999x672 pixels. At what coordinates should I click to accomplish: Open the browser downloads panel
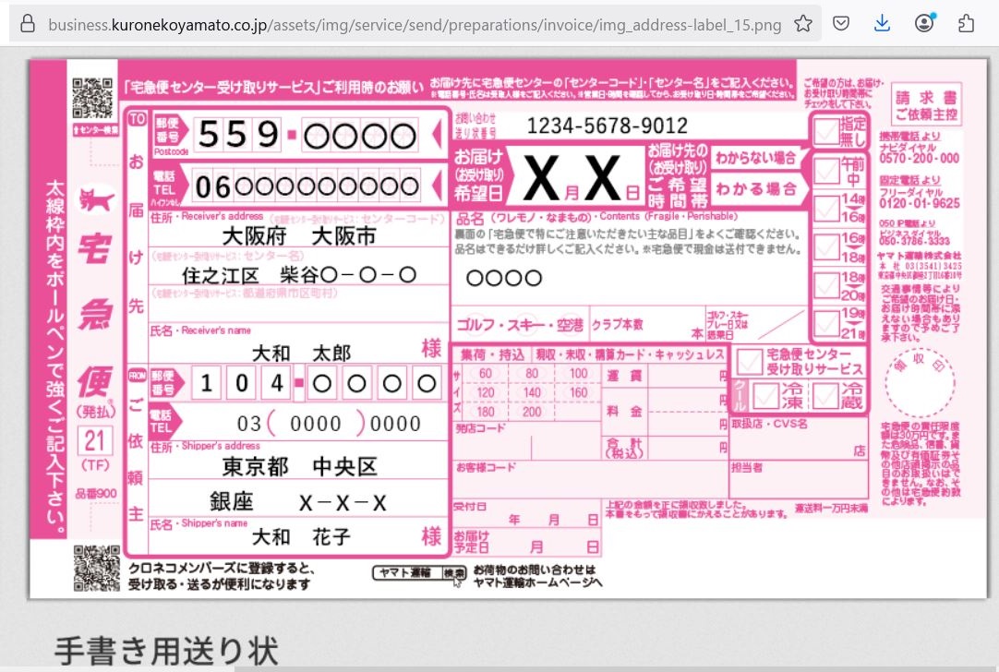[x=883, y=24]
